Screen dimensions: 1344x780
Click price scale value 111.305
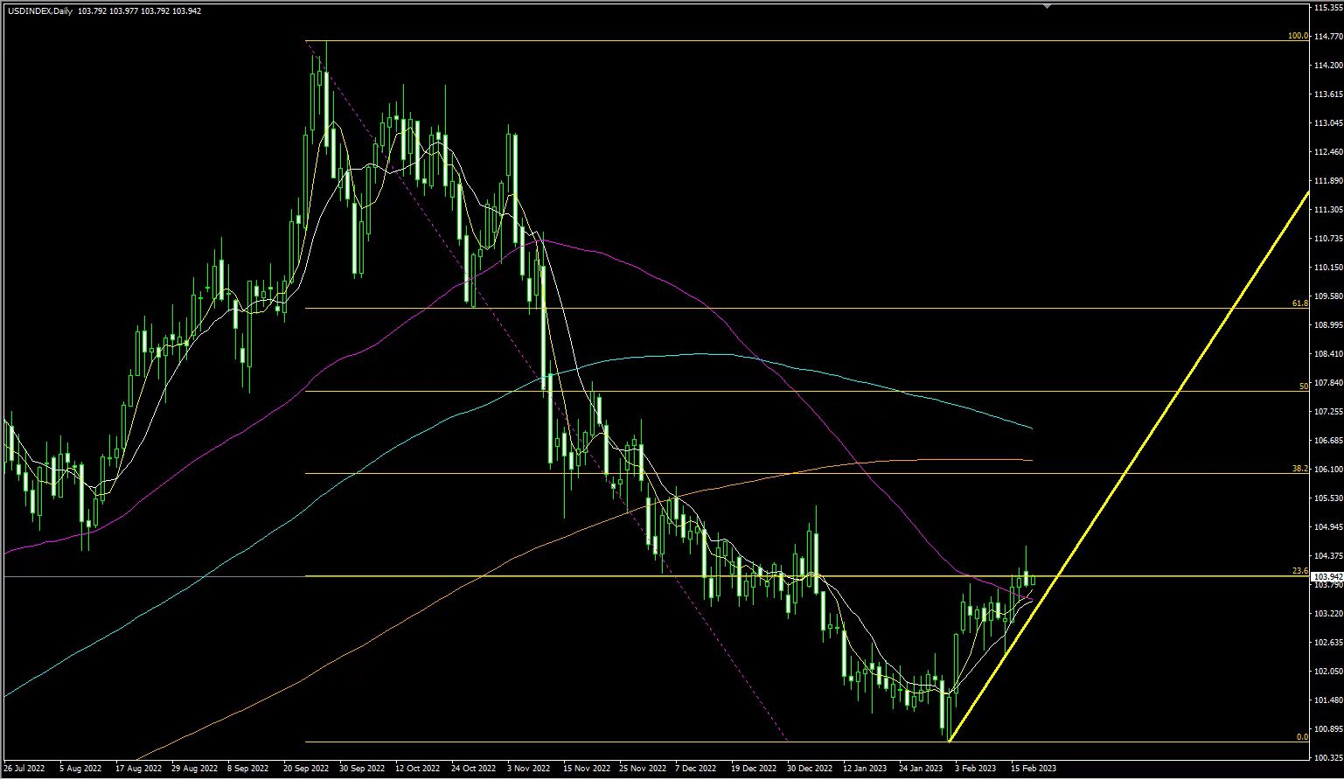click(1328, 210)
